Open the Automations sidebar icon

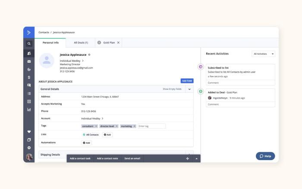[x=29, y=69]
